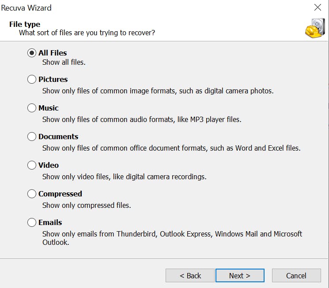
Task: Click the Music option label
Action: (49, 108)
